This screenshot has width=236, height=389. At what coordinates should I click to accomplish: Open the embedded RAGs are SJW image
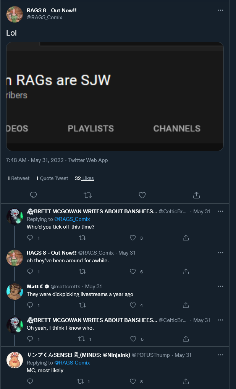pos(115,96)
